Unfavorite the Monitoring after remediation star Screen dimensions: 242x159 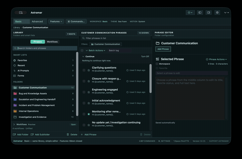pos(89,114)
